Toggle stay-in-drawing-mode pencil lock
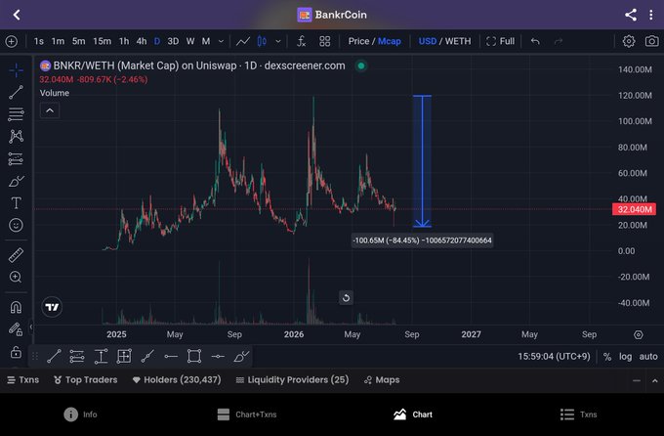This screenshot has width=664, height=436. [16, 329]
